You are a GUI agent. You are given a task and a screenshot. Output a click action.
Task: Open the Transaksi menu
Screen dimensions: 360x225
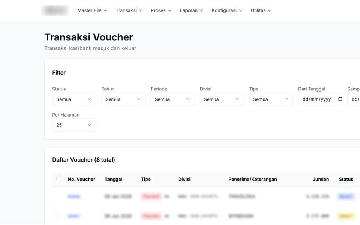click(x=129, y=10)
